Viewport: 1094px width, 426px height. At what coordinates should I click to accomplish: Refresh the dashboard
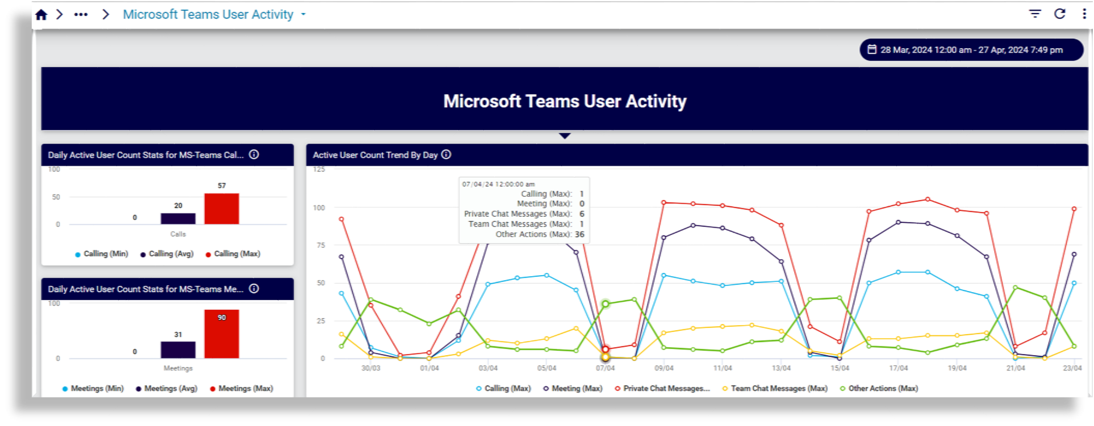[x=1060, y=14]
